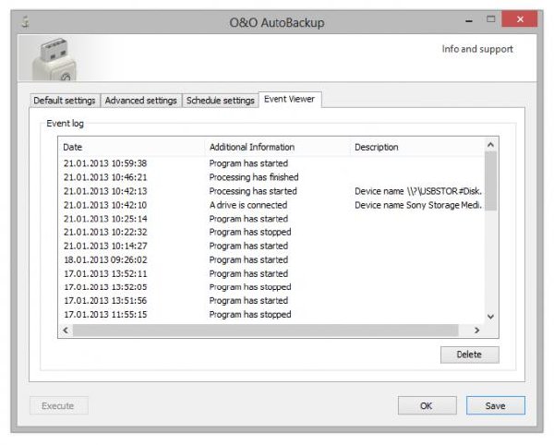The image size is (554, 445).
Task: Select the 21.01.2013 10:59:38 event row
Action: 271,163
